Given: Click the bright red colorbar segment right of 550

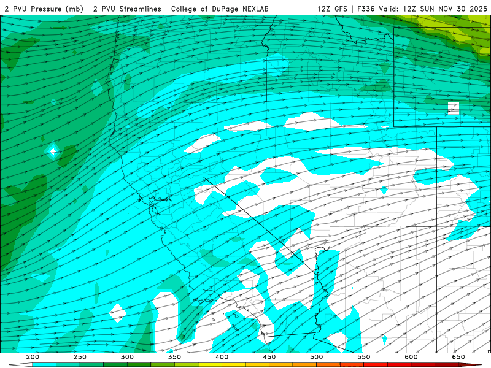Looking at the screenshot, I should [x=376, y=365].
